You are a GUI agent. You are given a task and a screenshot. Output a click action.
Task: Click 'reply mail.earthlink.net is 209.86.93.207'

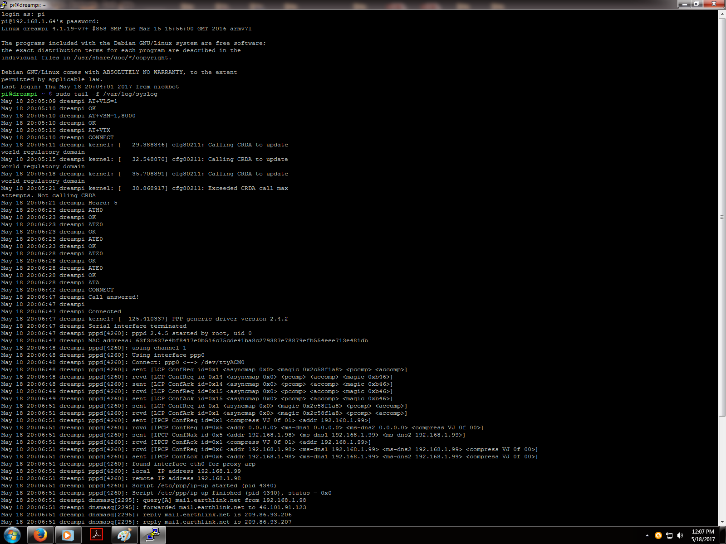(x=217, y=522)
